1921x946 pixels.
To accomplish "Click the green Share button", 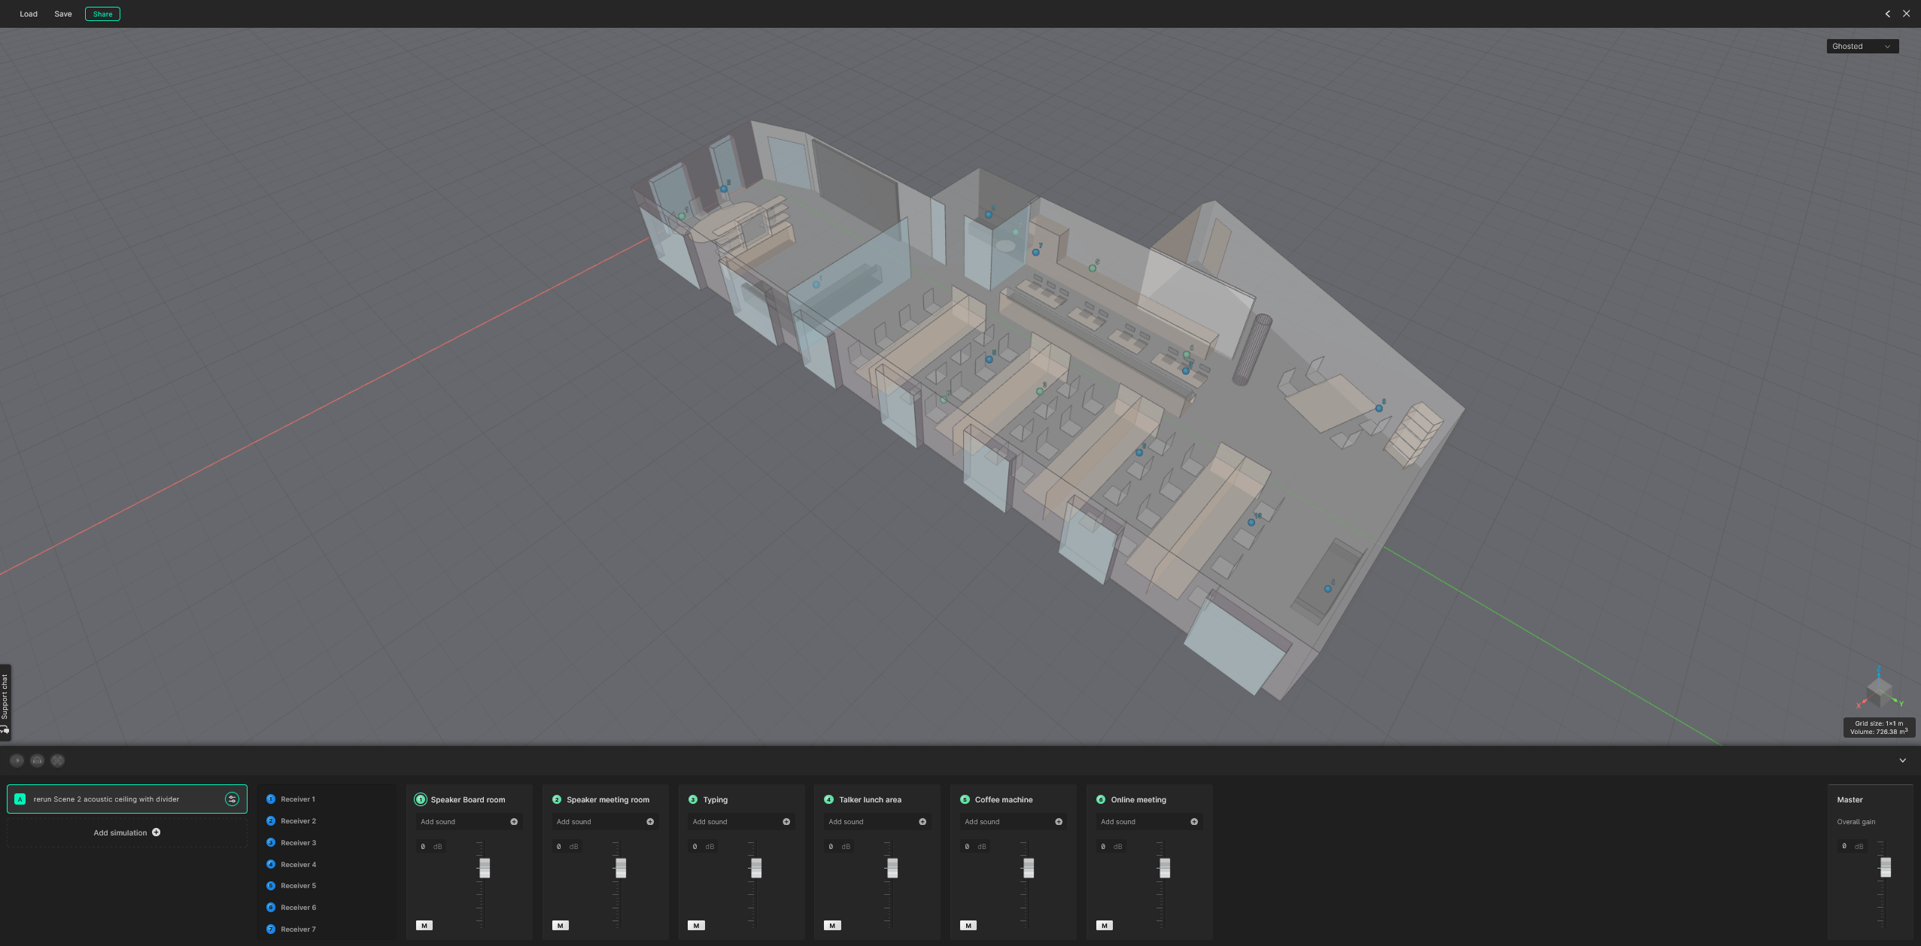I will point(102,14).
